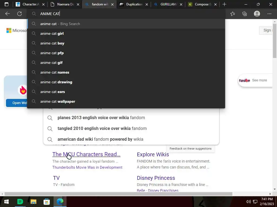Click the horizontal scrollbar right arrow

[x=270, y=194]
